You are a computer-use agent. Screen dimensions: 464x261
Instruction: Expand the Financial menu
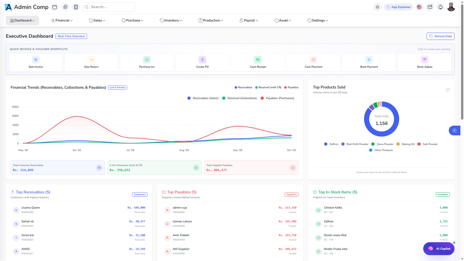coord(62,21)
